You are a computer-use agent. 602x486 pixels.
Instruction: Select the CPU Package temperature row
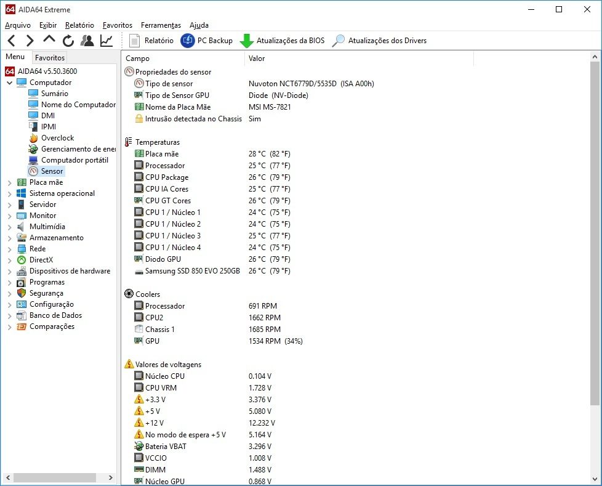[x=212, y=177]
